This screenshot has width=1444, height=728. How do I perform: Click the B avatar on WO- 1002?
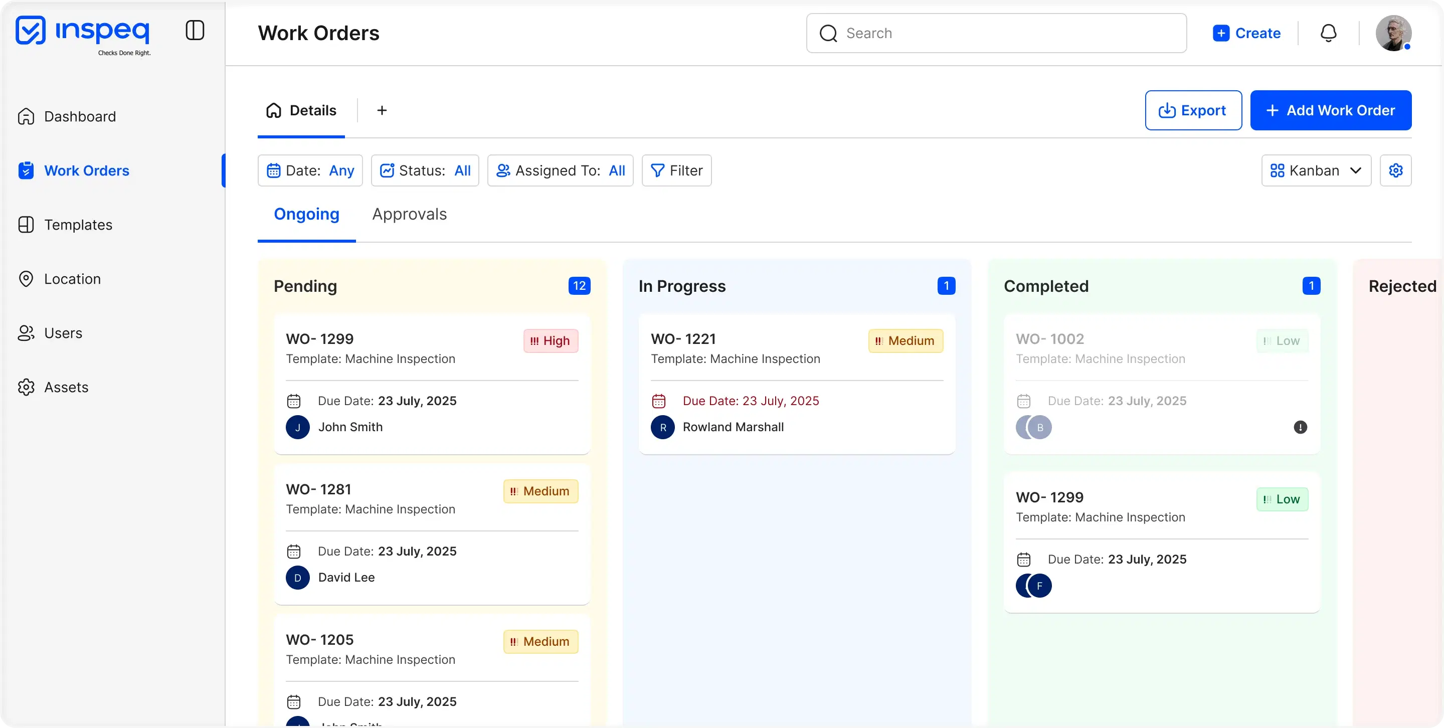[x=1040, y=428]
